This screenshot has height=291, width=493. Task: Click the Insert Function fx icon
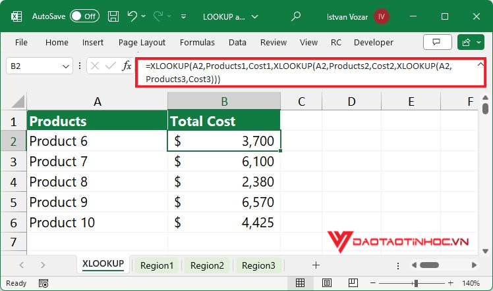point(127,66)
